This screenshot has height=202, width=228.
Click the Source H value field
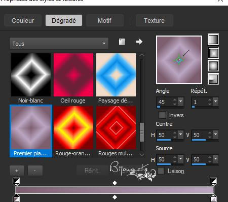(165, 159)
